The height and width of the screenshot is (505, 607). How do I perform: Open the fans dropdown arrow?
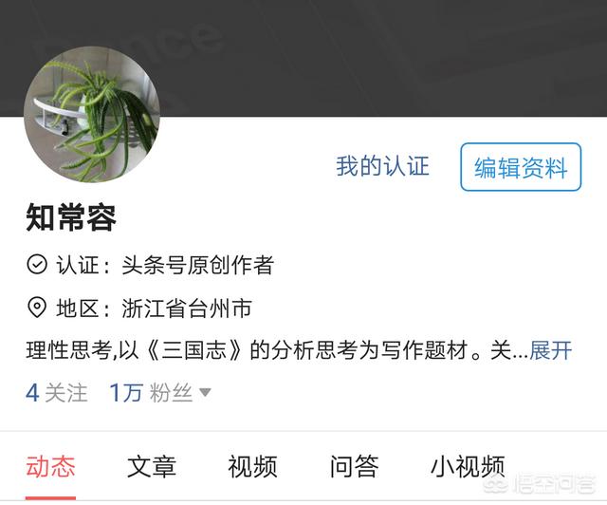[x=205, y=393]
